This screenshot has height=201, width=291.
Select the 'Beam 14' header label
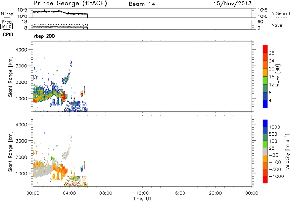pyautogui.click(x=142, y=4)
